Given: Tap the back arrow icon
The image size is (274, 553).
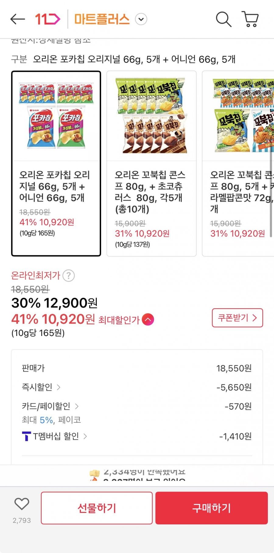Looking at the screenshot, I should coord(17,19).
